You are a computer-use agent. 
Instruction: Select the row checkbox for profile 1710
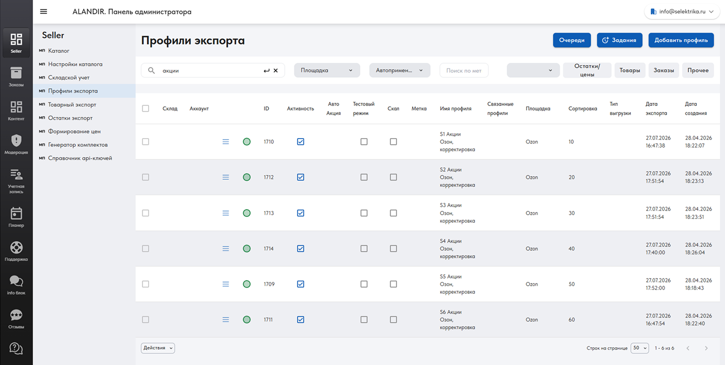coord(145,142)
